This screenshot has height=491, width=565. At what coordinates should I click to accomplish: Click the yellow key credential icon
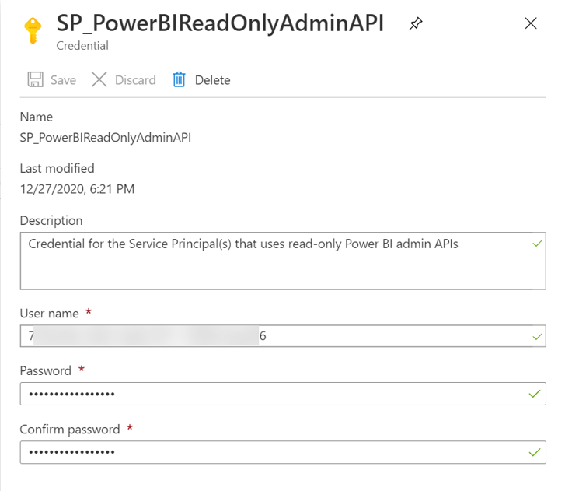[32, 30]
